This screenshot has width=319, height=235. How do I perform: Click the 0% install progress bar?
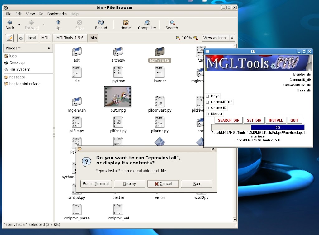click(258, 127)
